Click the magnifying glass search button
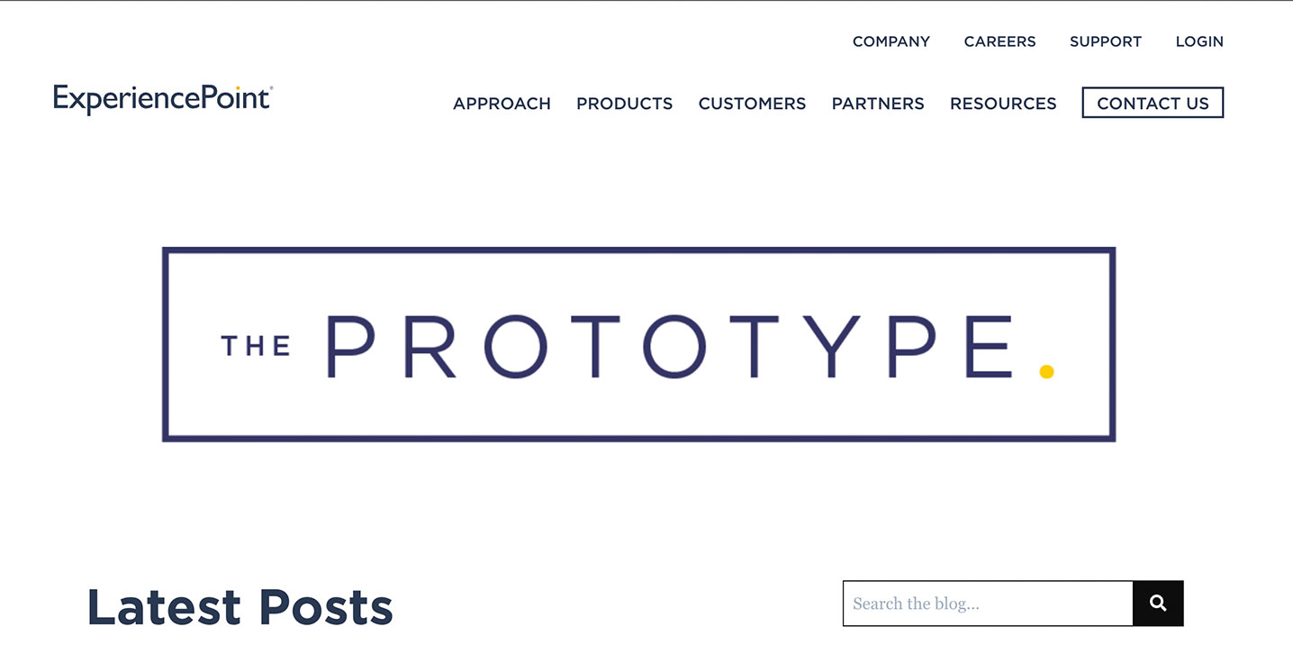Image resolution: width=1293 pixels, height=654 pixels. [x=1158, y=604]
